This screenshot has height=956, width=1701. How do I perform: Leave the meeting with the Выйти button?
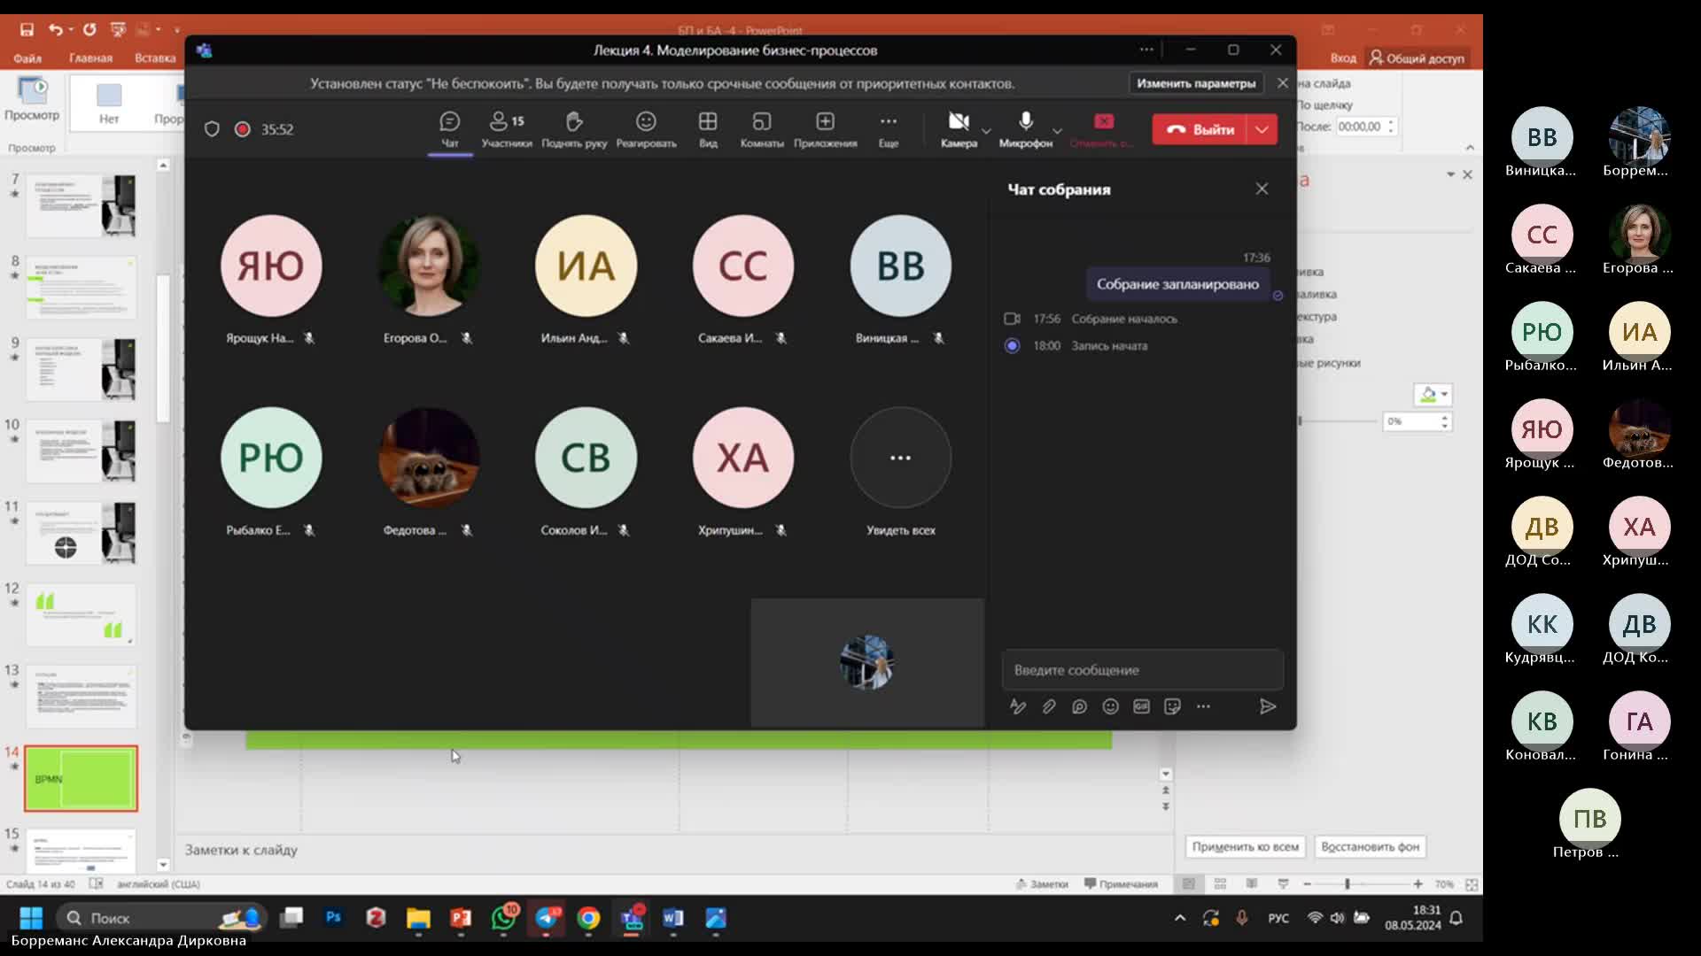[1200, 129]
